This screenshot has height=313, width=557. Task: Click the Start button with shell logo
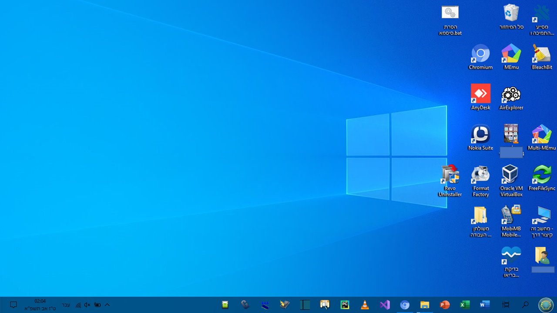[x=546, y=305]
